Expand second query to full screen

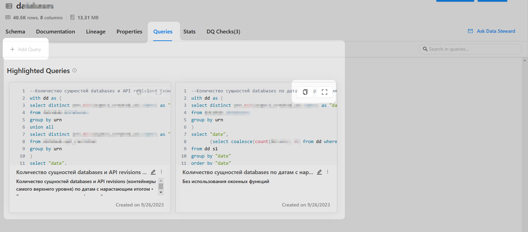(324, 92)
